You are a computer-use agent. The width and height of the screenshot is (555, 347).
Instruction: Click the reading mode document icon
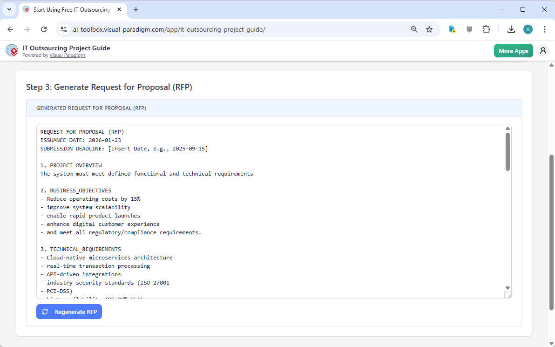click(x=452, y=29)
